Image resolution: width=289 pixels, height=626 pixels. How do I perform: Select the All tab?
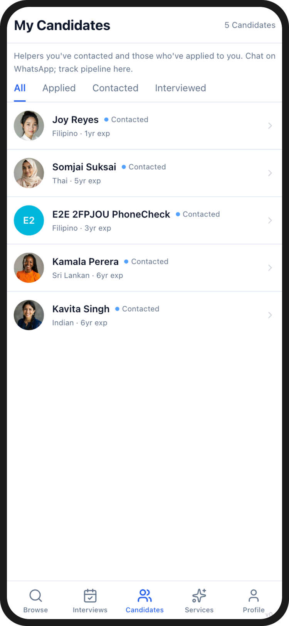click(x=20, y=88)
